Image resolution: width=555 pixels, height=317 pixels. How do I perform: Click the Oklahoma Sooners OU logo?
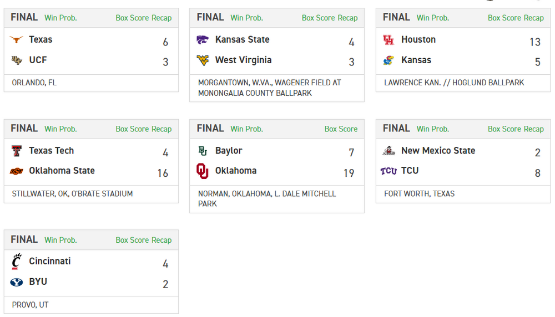tap(203, 171)
